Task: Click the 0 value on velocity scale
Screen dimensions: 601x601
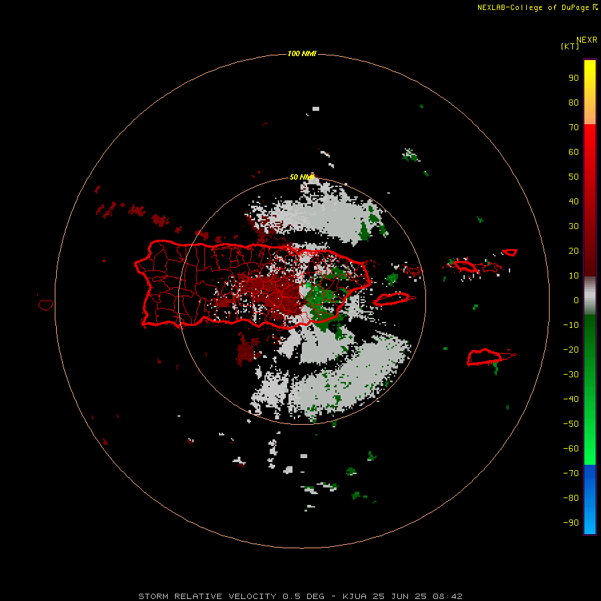Action: (x=576, y=300)
